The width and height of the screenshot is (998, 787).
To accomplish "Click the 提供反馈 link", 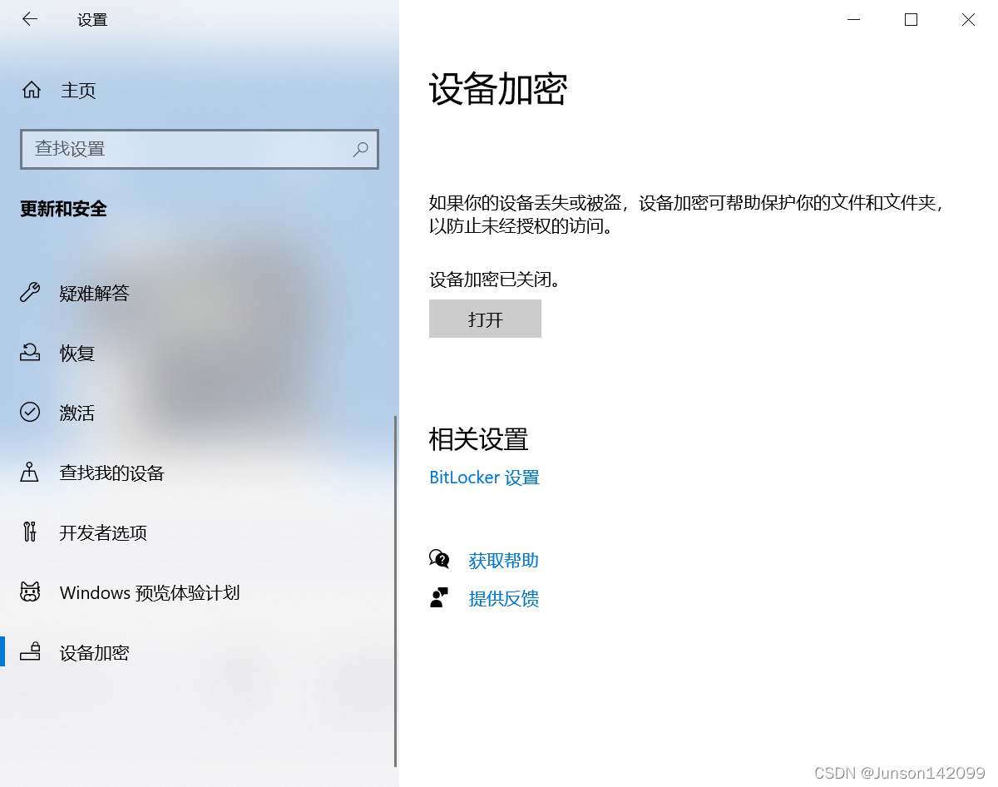I will click(504, 598).
